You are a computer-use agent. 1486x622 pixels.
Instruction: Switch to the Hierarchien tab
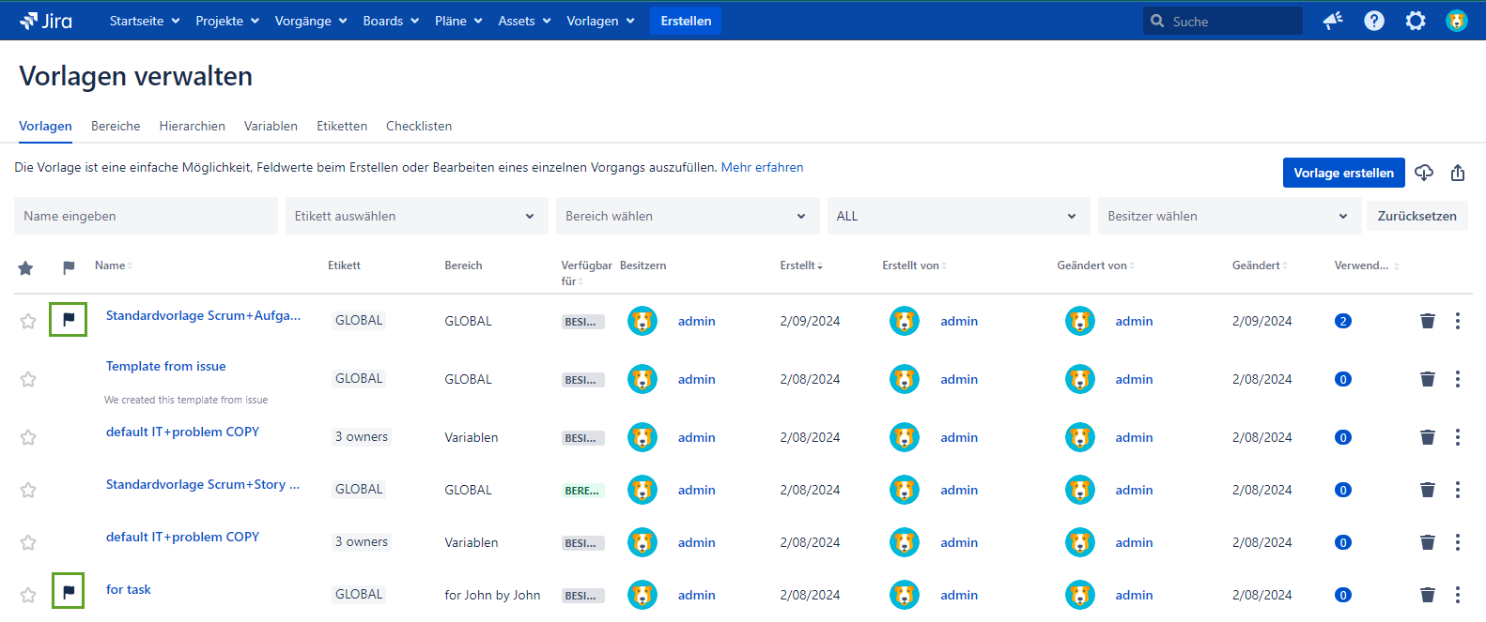pyautogui.click(x=192, y=126)
